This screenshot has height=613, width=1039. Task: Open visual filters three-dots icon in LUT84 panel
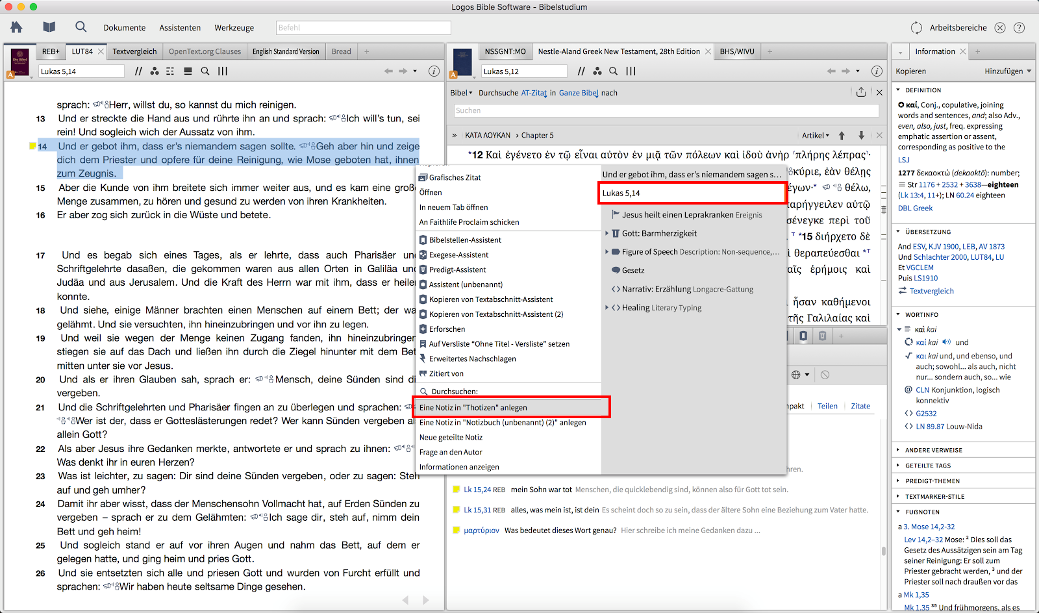click(x=155, y=71)
